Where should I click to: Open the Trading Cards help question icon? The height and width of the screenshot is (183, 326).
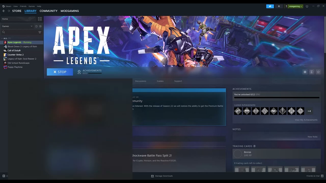pos(254,146)
